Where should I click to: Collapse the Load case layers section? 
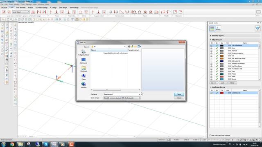point(210,87)
